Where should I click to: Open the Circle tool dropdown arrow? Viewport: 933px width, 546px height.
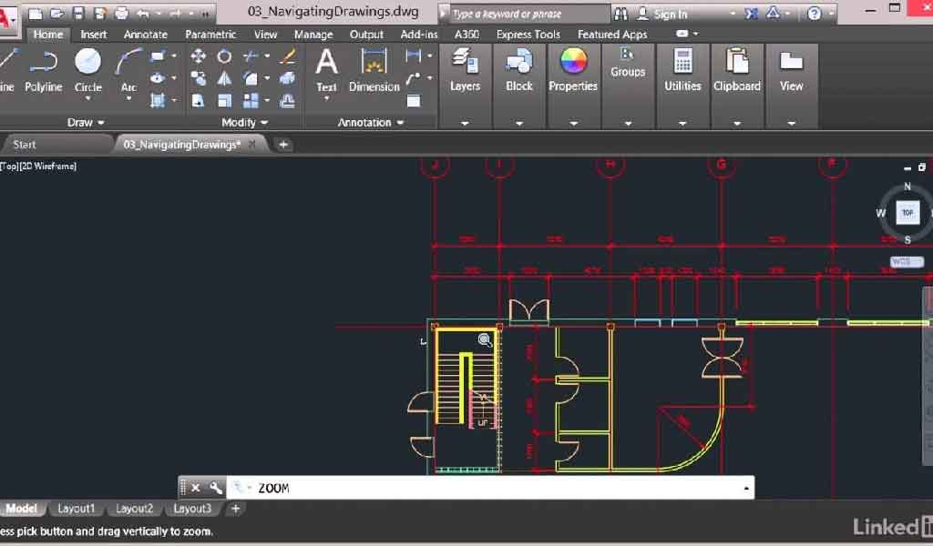(x=88, y=98)
